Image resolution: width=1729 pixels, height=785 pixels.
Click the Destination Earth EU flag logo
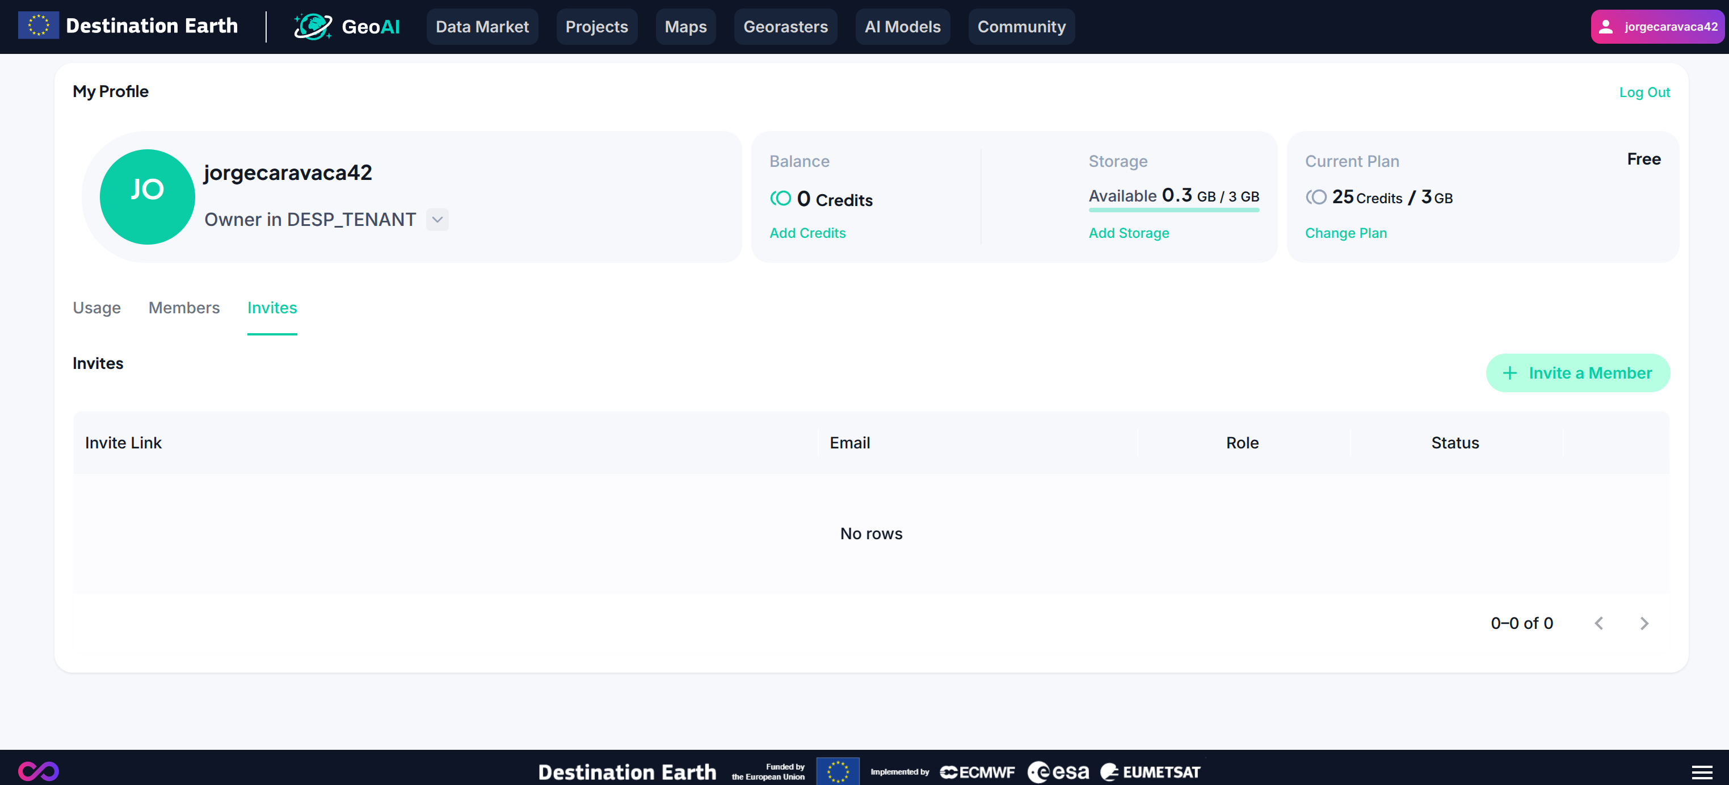pos(38,26)
